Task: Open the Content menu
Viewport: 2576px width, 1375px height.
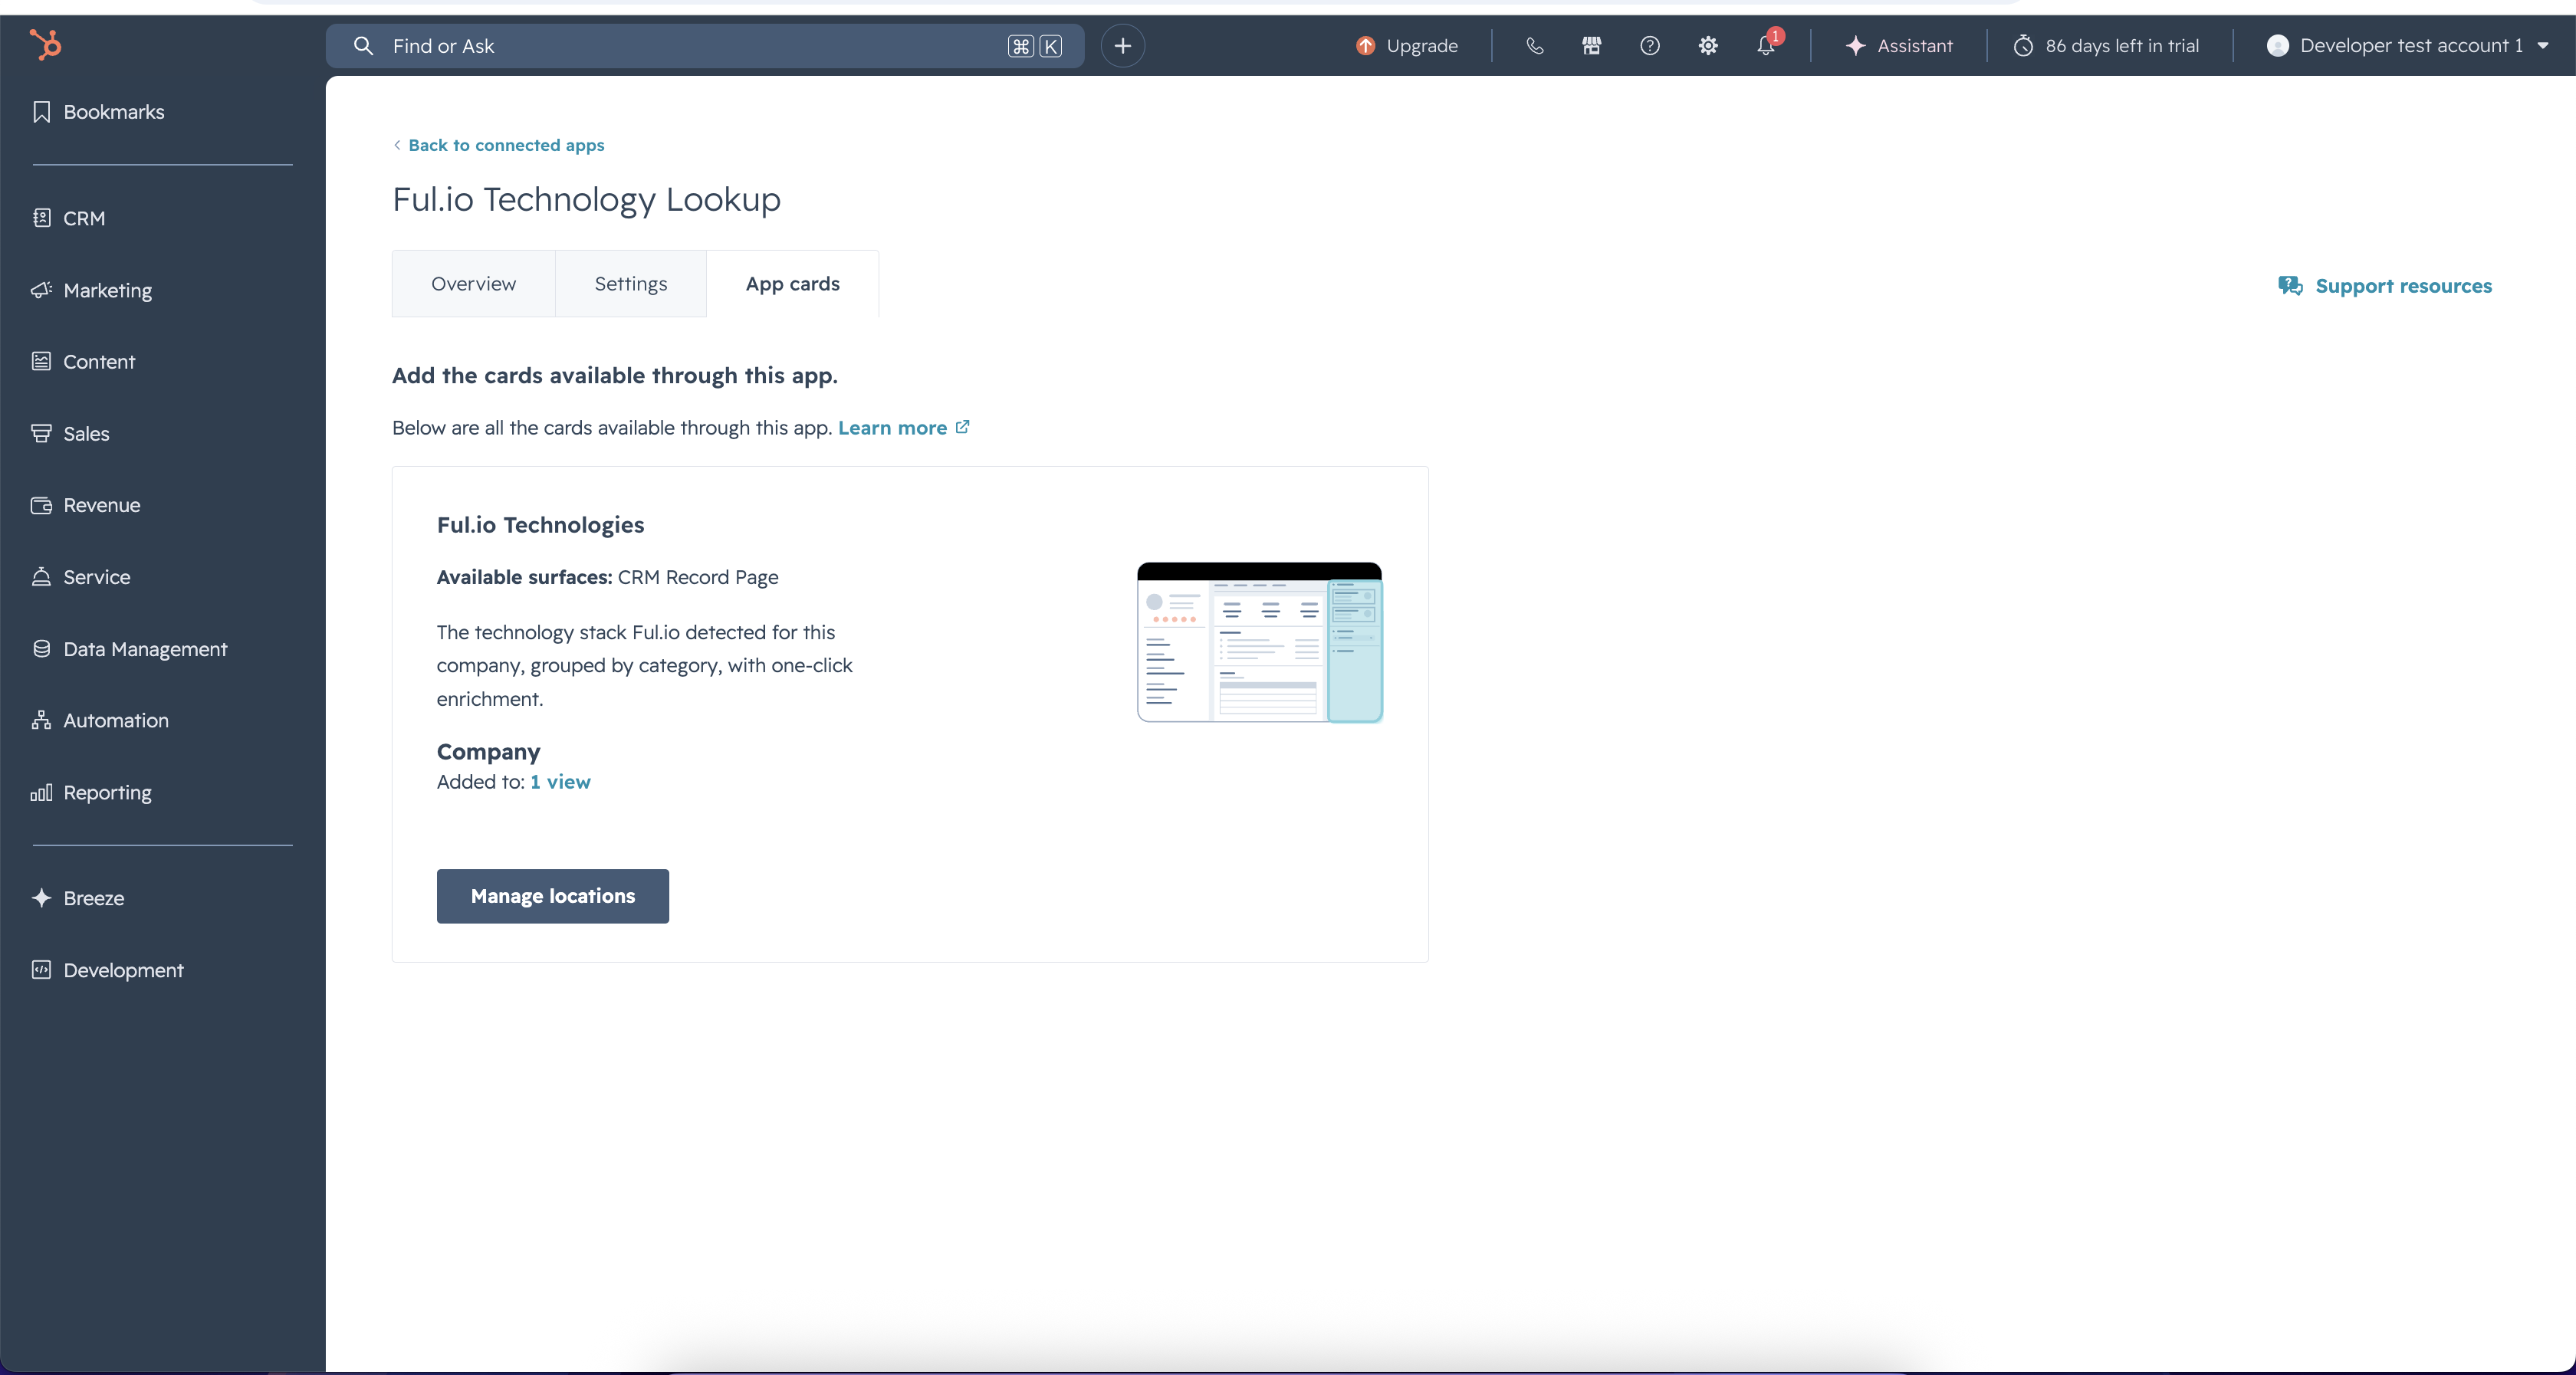Action: pyautogui.click(x=83, y=362)
